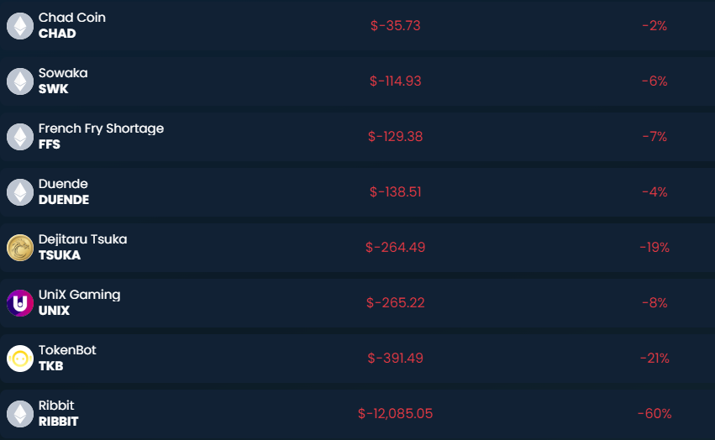Click the Sowaka token icon
Screen dimensions: 715x440
pos(19,81)
